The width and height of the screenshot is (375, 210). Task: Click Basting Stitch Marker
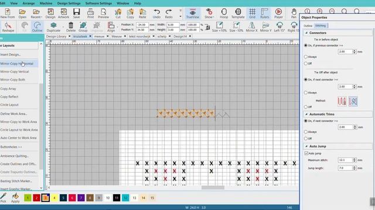click(x=16, y=181)
